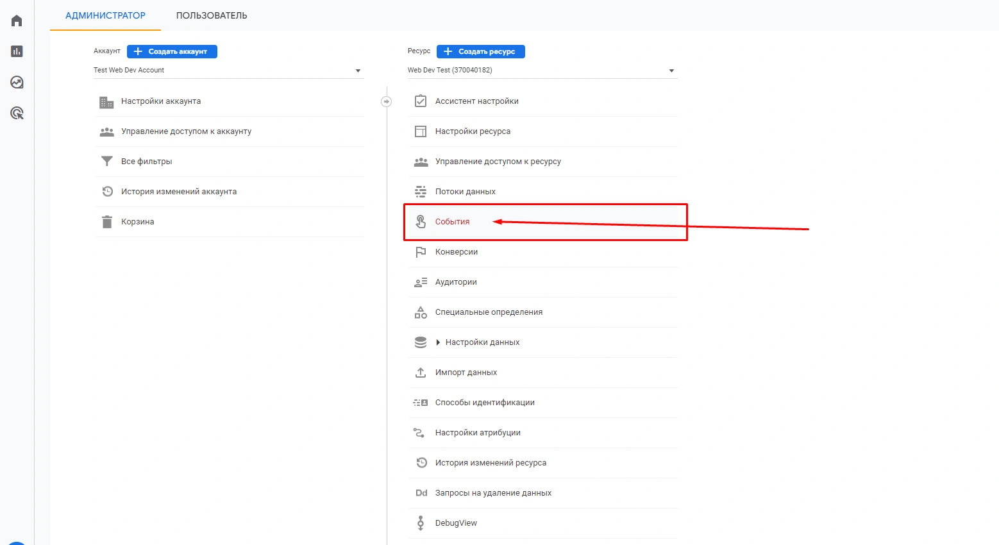
Task: Open the Home icon in left sidebar
Action: [17, 21]
